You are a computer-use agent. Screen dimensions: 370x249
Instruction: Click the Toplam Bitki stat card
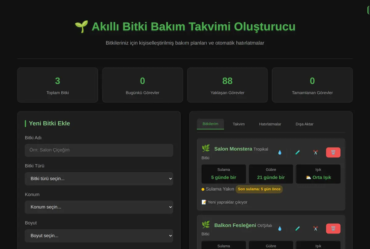point(58,85)
